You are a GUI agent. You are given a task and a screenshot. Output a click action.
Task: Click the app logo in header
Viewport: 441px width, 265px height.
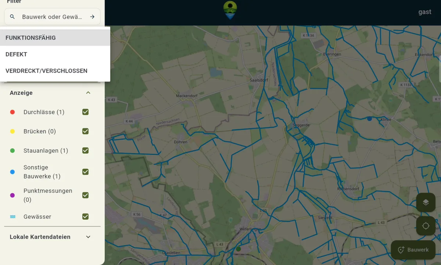click(x=230, y=10)
